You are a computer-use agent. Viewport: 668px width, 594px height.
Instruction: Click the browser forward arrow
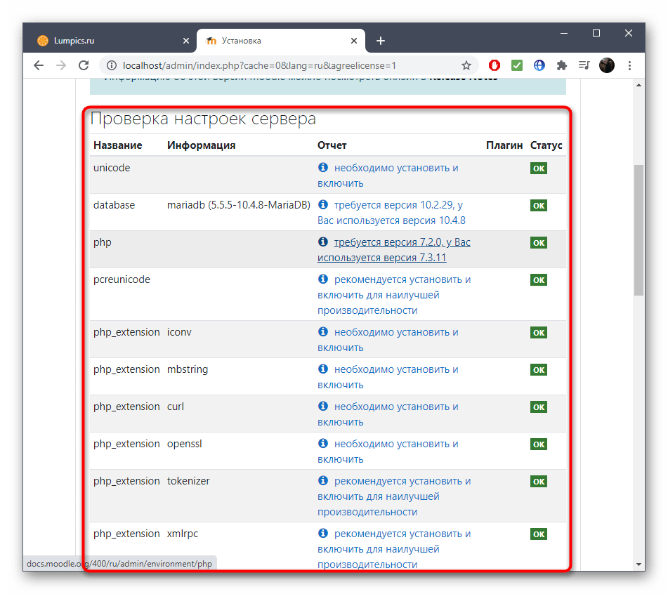pyautogui.click(x=61, y=65)
